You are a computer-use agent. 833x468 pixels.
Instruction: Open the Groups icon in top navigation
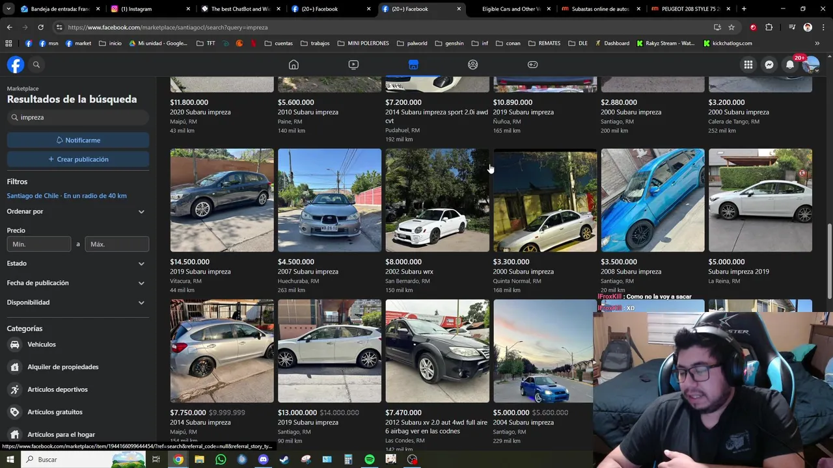473,64
